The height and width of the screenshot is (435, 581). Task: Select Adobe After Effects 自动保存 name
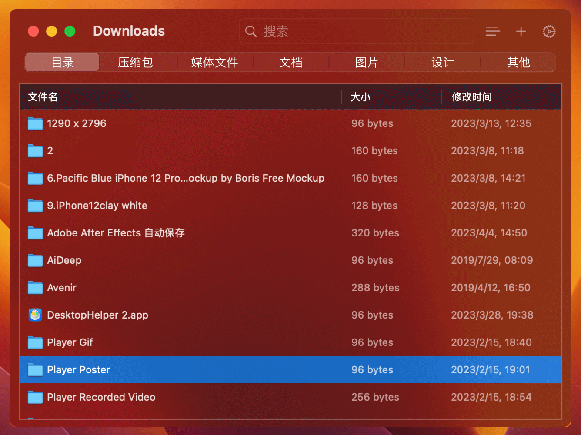(116, 233)
